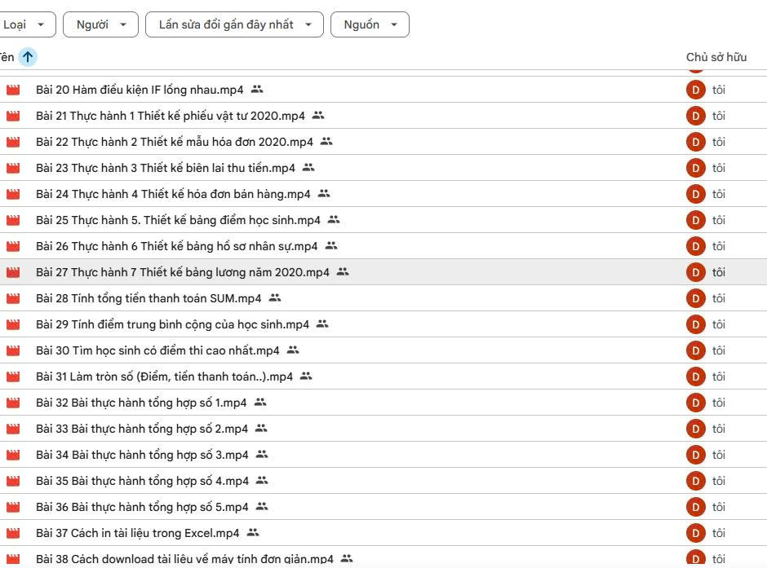Open the Nguồn filter dropdown
Image resolution: width=767 pixels, height=568 pixels.
370,24
